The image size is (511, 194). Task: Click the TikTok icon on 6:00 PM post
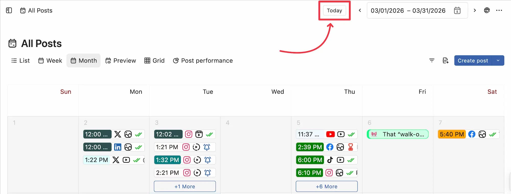pyautogui.click(x=330, y=160)
